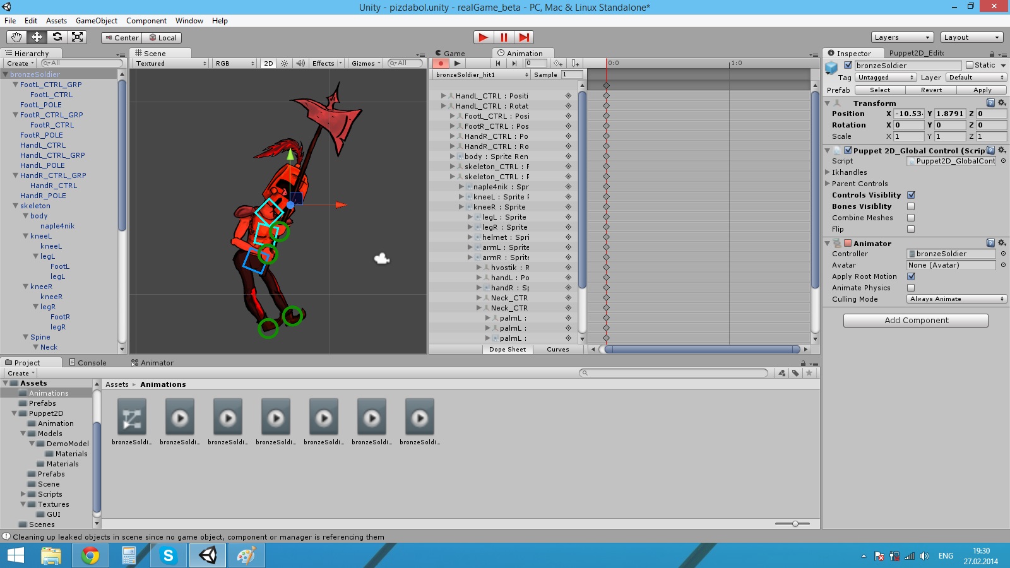The width and height of the screenshot is (1010, 568).
Task: Toggle Puppet 2D_Global Control script enabled checkbox
Action: pos(848,150)
